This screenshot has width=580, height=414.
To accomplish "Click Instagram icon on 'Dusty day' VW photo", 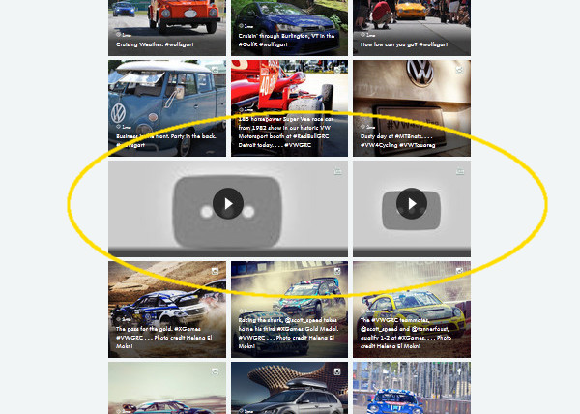I will click(461, 70).
